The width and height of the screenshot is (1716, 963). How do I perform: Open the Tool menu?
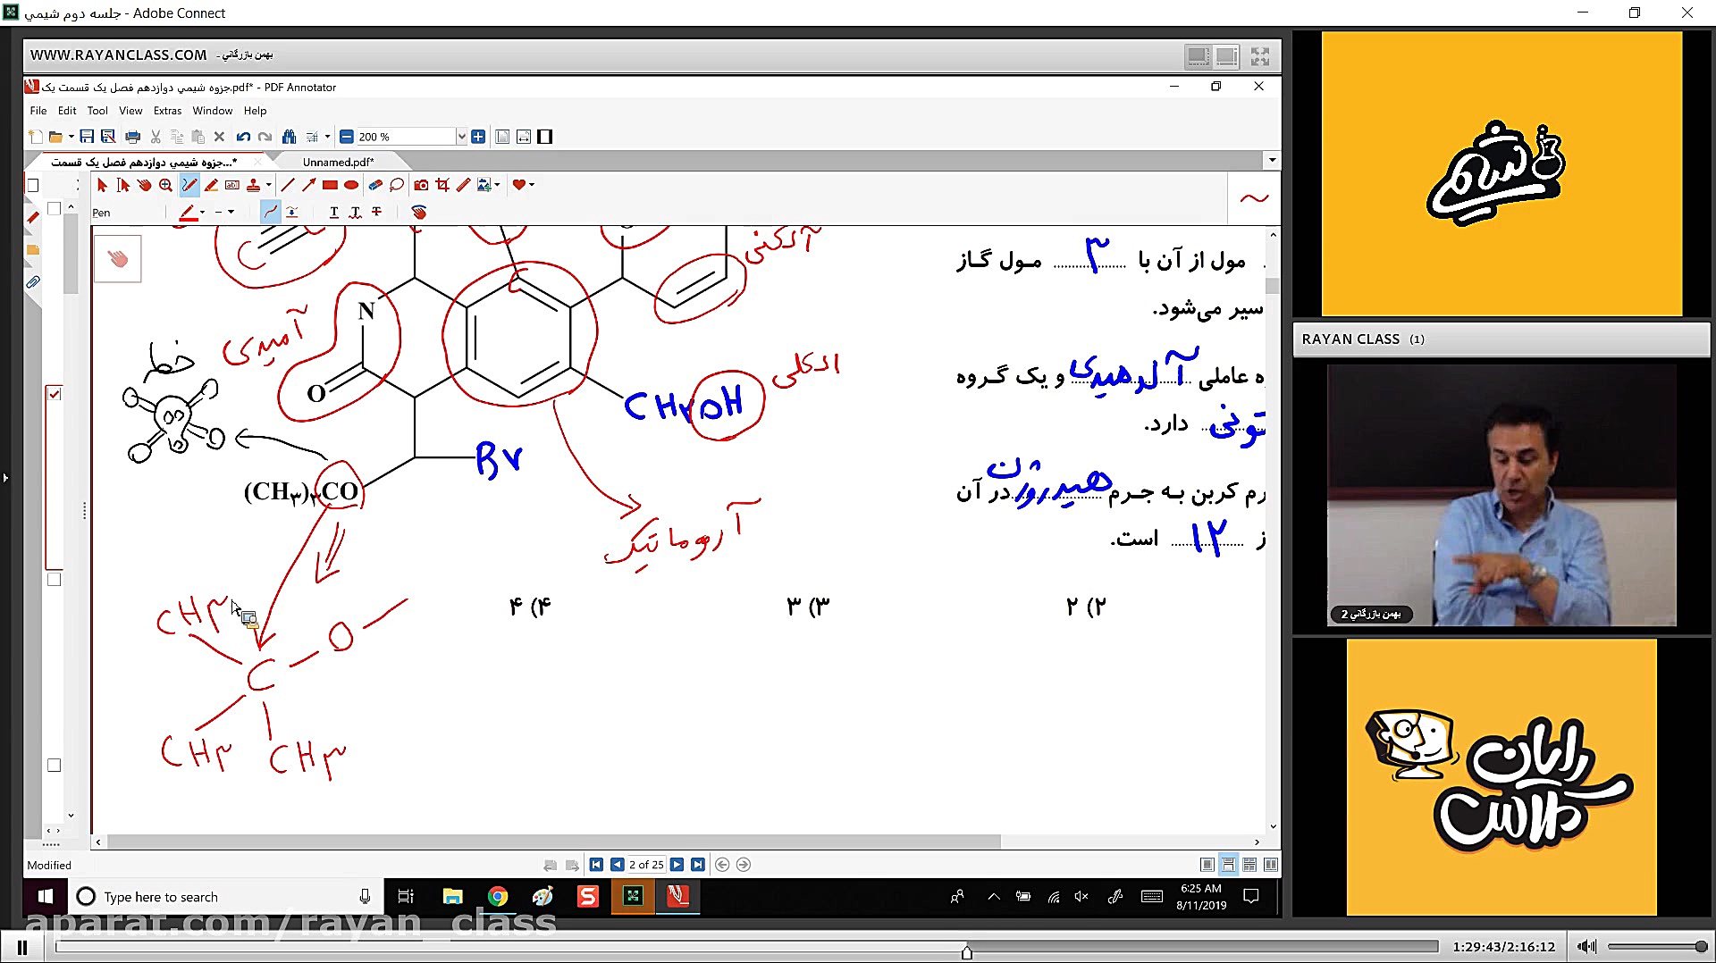pyautogui.click(x=97, y=111)
